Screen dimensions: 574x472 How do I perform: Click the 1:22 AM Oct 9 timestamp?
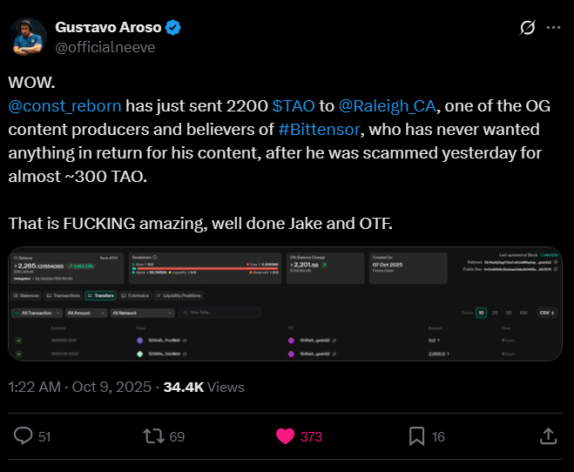point(79,387)
